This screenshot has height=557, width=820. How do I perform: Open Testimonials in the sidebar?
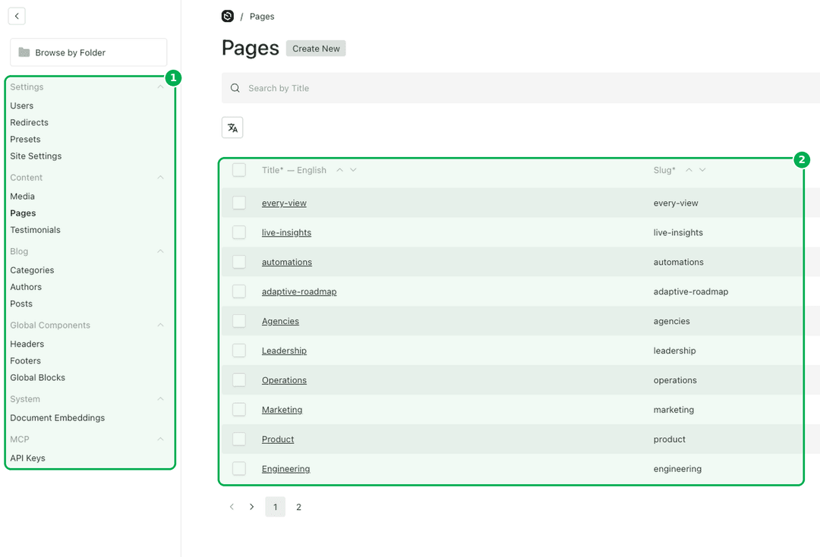pos(35,230)
